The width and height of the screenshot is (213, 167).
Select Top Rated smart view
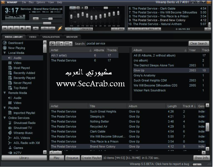20,88
